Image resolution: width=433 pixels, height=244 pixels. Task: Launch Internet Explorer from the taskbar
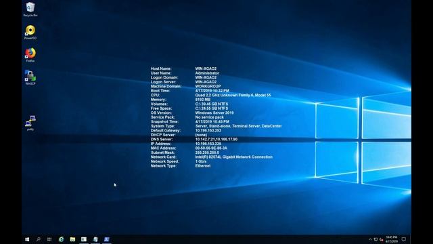tap(62, 239)
